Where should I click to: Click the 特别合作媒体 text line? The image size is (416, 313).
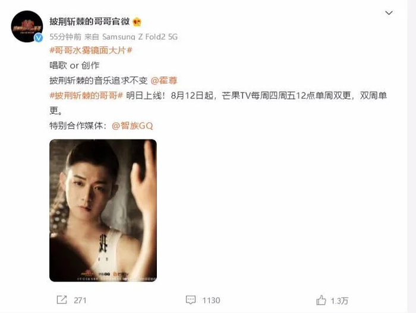[x=78, y=126]
